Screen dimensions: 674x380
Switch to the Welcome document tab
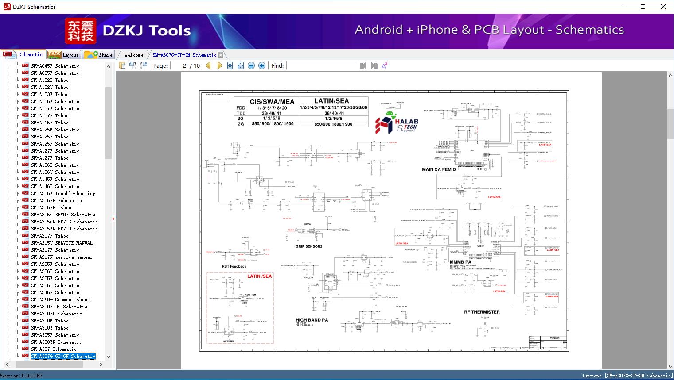pos(134,55)
